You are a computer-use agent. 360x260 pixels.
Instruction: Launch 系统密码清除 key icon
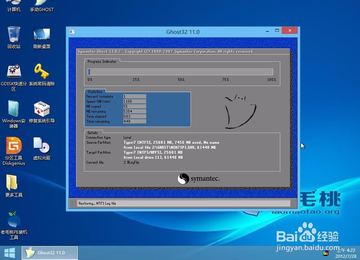pos(42,75)
